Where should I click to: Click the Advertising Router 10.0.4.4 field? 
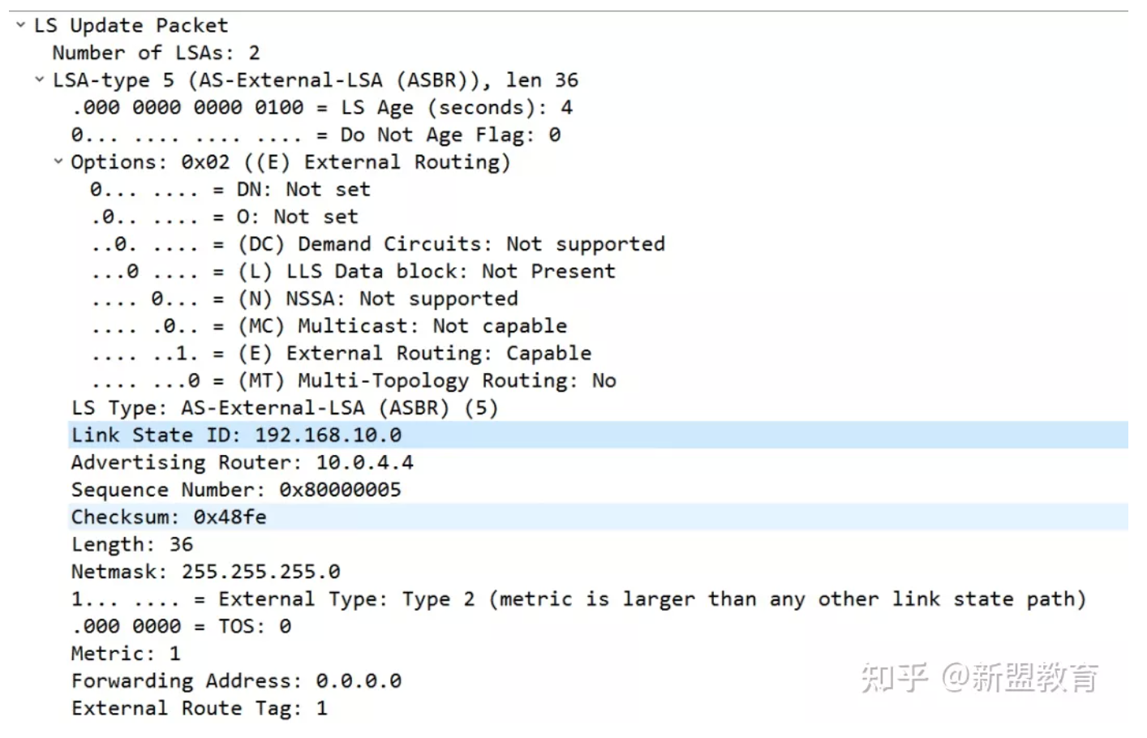point(242,462)
